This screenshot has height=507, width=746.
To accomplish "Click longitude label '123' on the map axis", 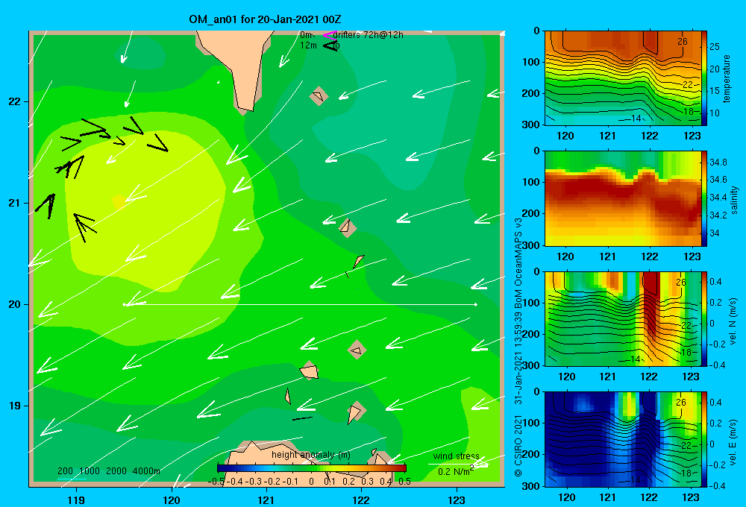I will (457, 500).
